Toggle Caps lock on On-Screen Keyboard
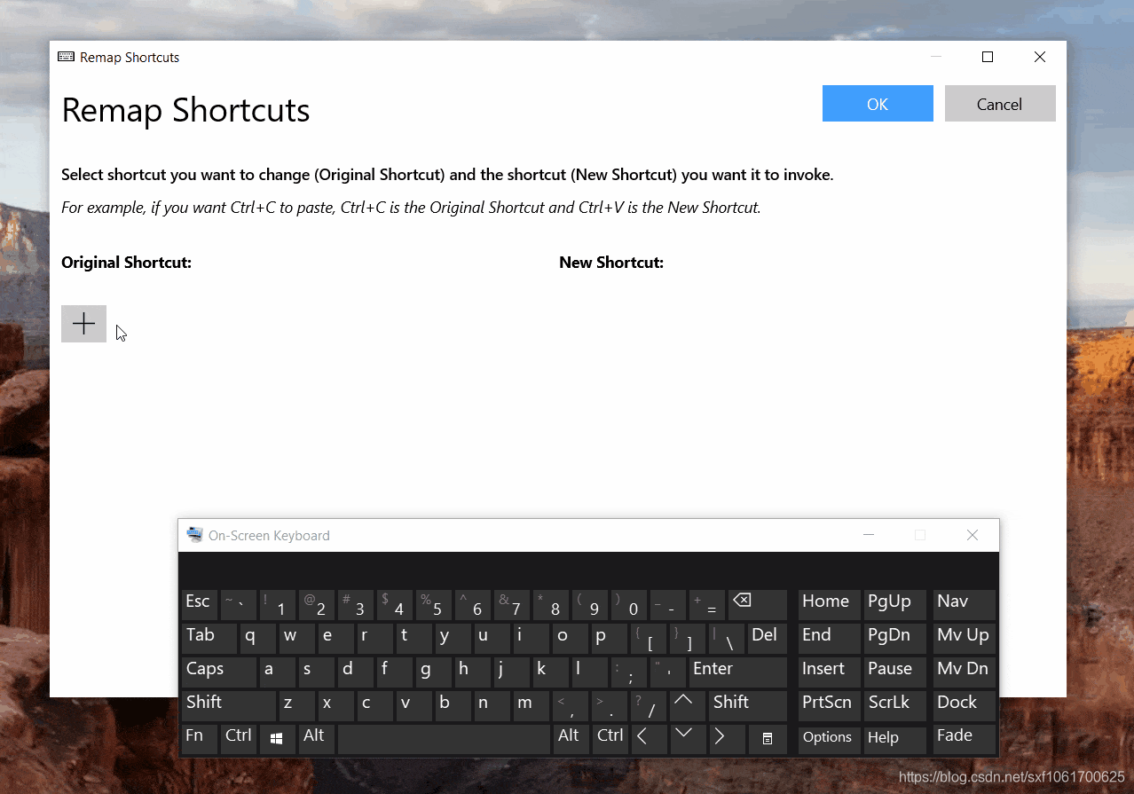Viewport: 1134px width, 794px height. (x=219, y=672)
